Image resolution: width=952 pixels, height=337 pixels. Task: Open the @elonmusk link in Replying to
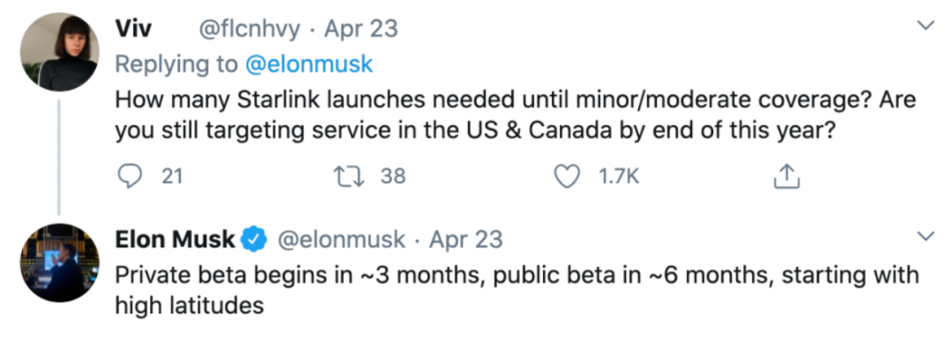pyautogui.click(x=309, y=64)
